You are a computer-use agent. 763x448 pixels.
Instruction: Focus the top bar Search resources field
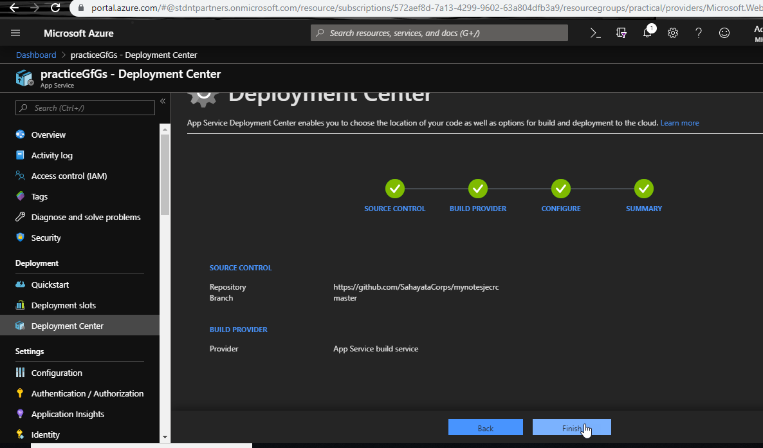click(x=439, y=33)
